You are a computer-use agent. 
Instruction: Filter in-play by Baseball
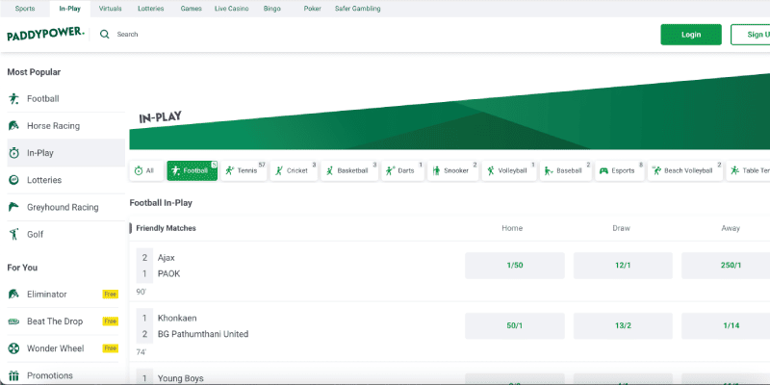tap(566, 170)
